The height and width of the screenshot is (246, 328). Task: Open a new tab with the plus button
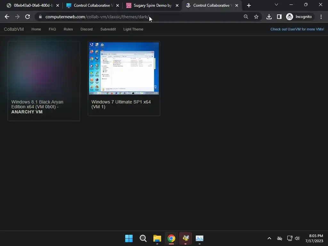click(x=249, y=5)
